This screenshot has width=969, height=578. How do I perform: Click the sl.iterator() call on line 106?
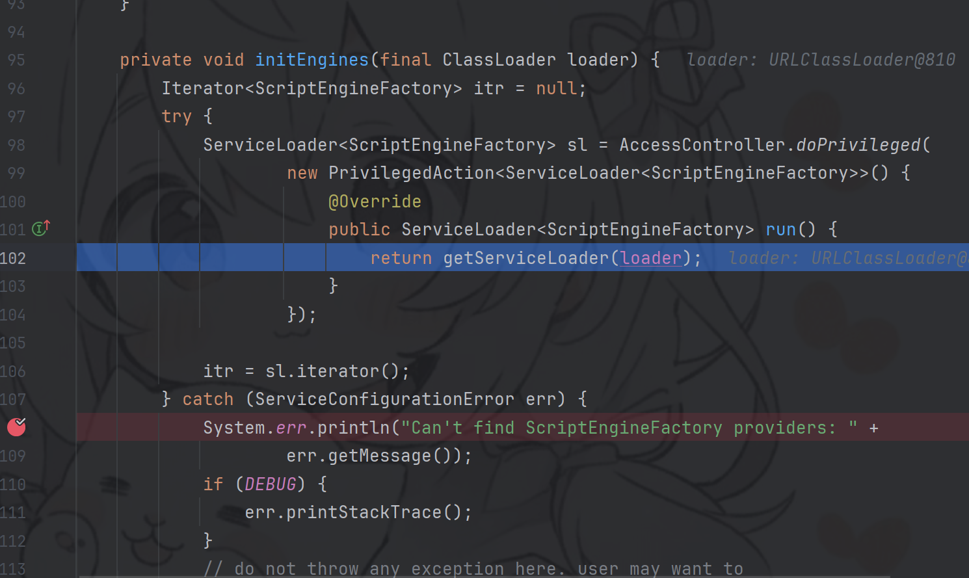pos(337,371)
